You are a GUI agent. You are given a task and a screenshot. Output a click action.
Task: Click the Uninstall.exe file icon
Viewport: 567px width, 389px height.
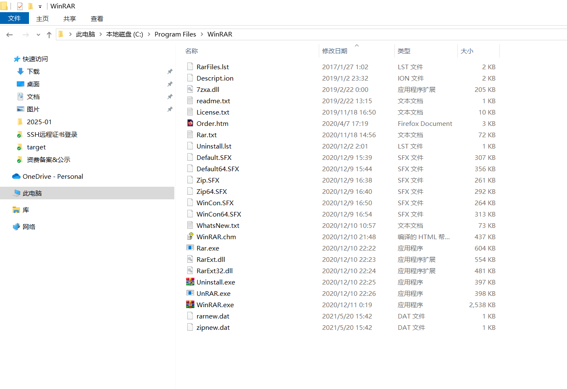point(190,282)
